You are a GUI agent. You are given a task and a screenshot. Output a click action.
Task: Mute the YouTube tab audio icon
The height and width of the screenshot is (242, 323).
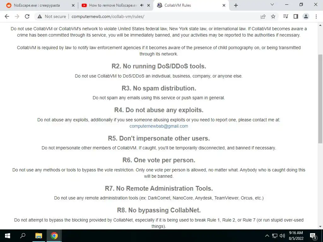[x=142, y=5]
